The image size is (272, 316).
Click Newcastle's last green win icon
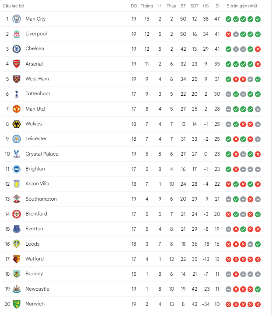coord(258,289)
